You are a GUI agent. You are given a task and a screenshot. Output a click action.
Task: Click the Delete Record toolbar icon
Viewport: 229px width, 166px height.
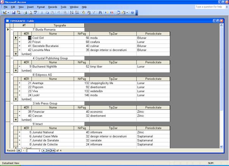[112, 13]
